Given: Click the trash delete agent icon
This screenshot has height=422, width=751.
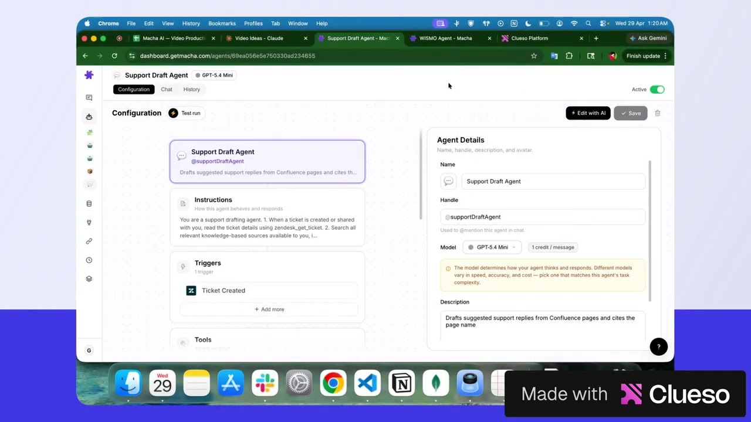Looking at the screenshot, I should click(658, 113).
